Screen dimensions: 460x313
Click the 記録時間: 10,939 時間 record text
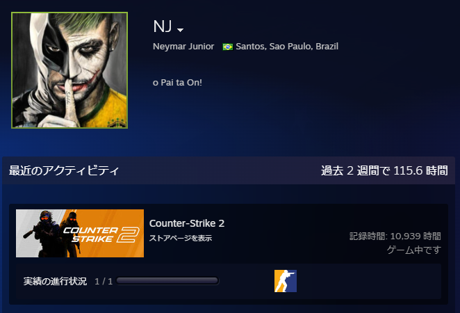(x=395, y=236)
